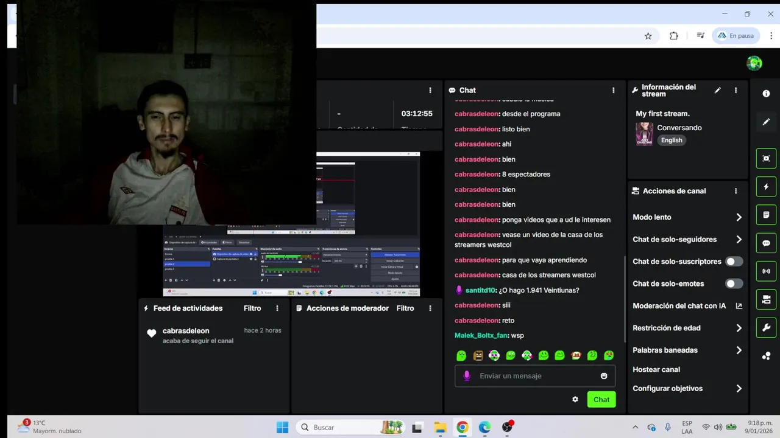780x438 pixels.
Task: Toggle the lightning activity feed icon in sidebar
Action: 766,187
